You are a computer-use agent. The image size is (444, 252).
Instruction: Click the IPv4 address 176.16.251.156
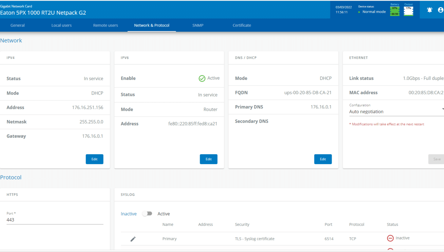pos(88,108)
